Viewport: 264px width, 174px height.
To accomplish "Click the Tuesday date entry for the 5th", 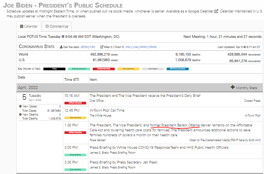I will tap(32, 97).
